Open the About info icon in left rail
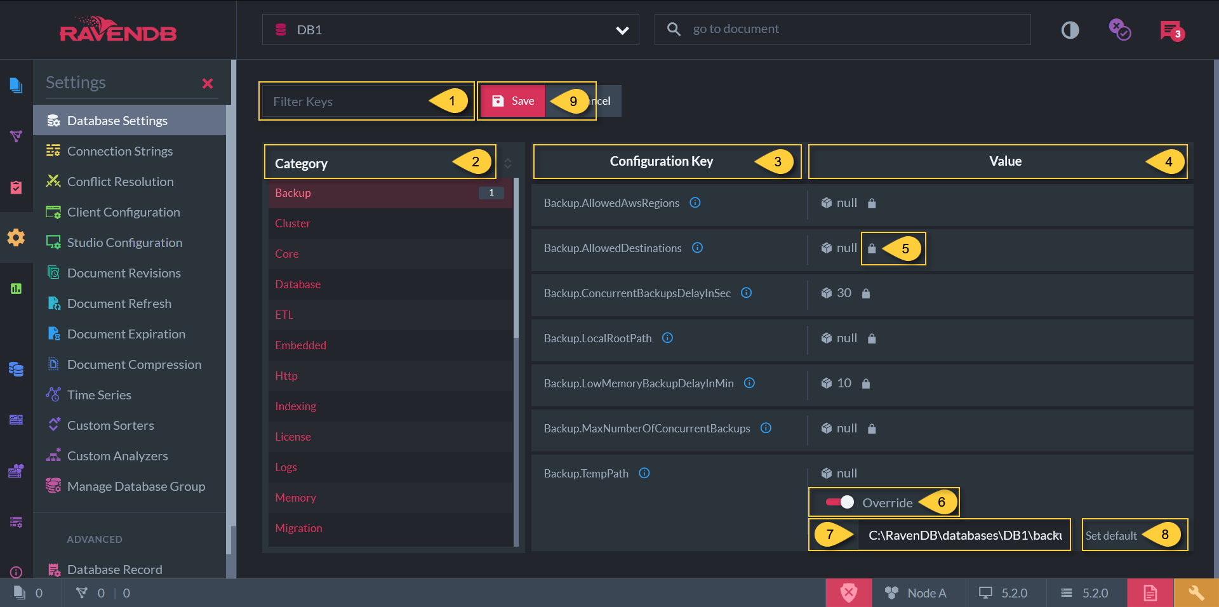 [16, 572]
